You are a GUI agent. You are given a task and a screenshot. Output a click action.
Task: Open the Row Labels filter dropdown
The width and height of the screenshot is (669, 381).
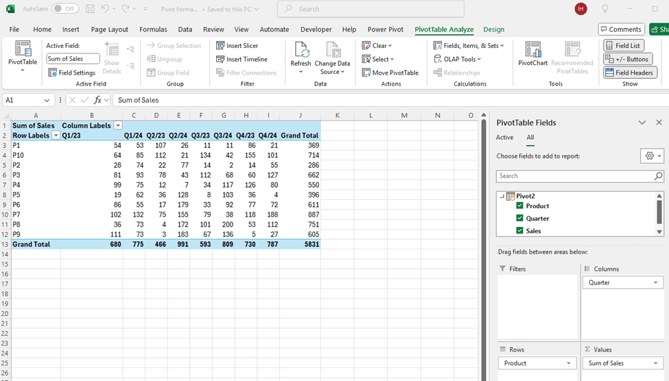[56, 136]
